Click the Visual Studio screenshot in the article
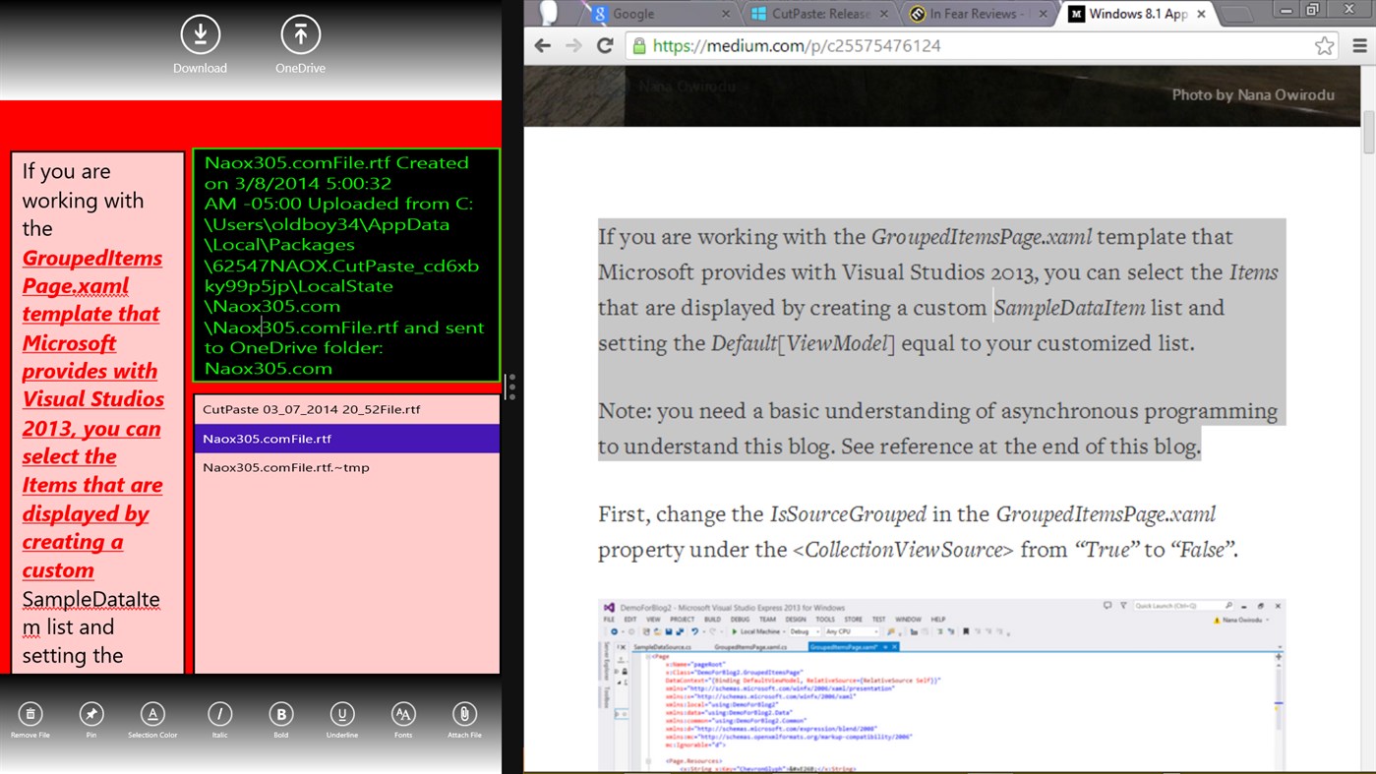Viewport: 1376px width, 774px height. click(x=941, y=685)
